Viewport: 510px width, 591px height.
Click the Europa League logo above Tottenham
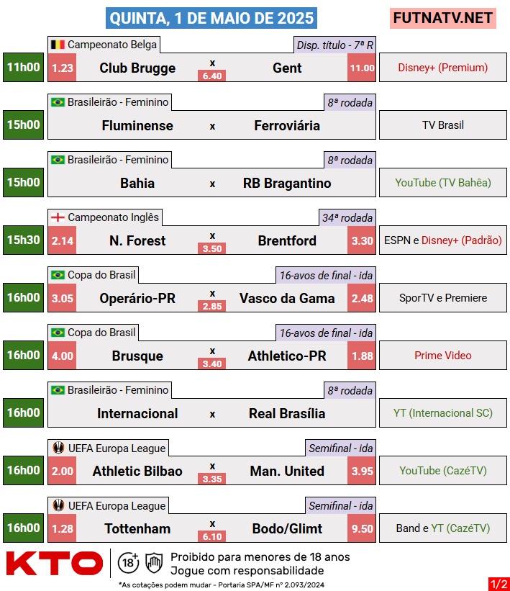click(x=58, y=505)
